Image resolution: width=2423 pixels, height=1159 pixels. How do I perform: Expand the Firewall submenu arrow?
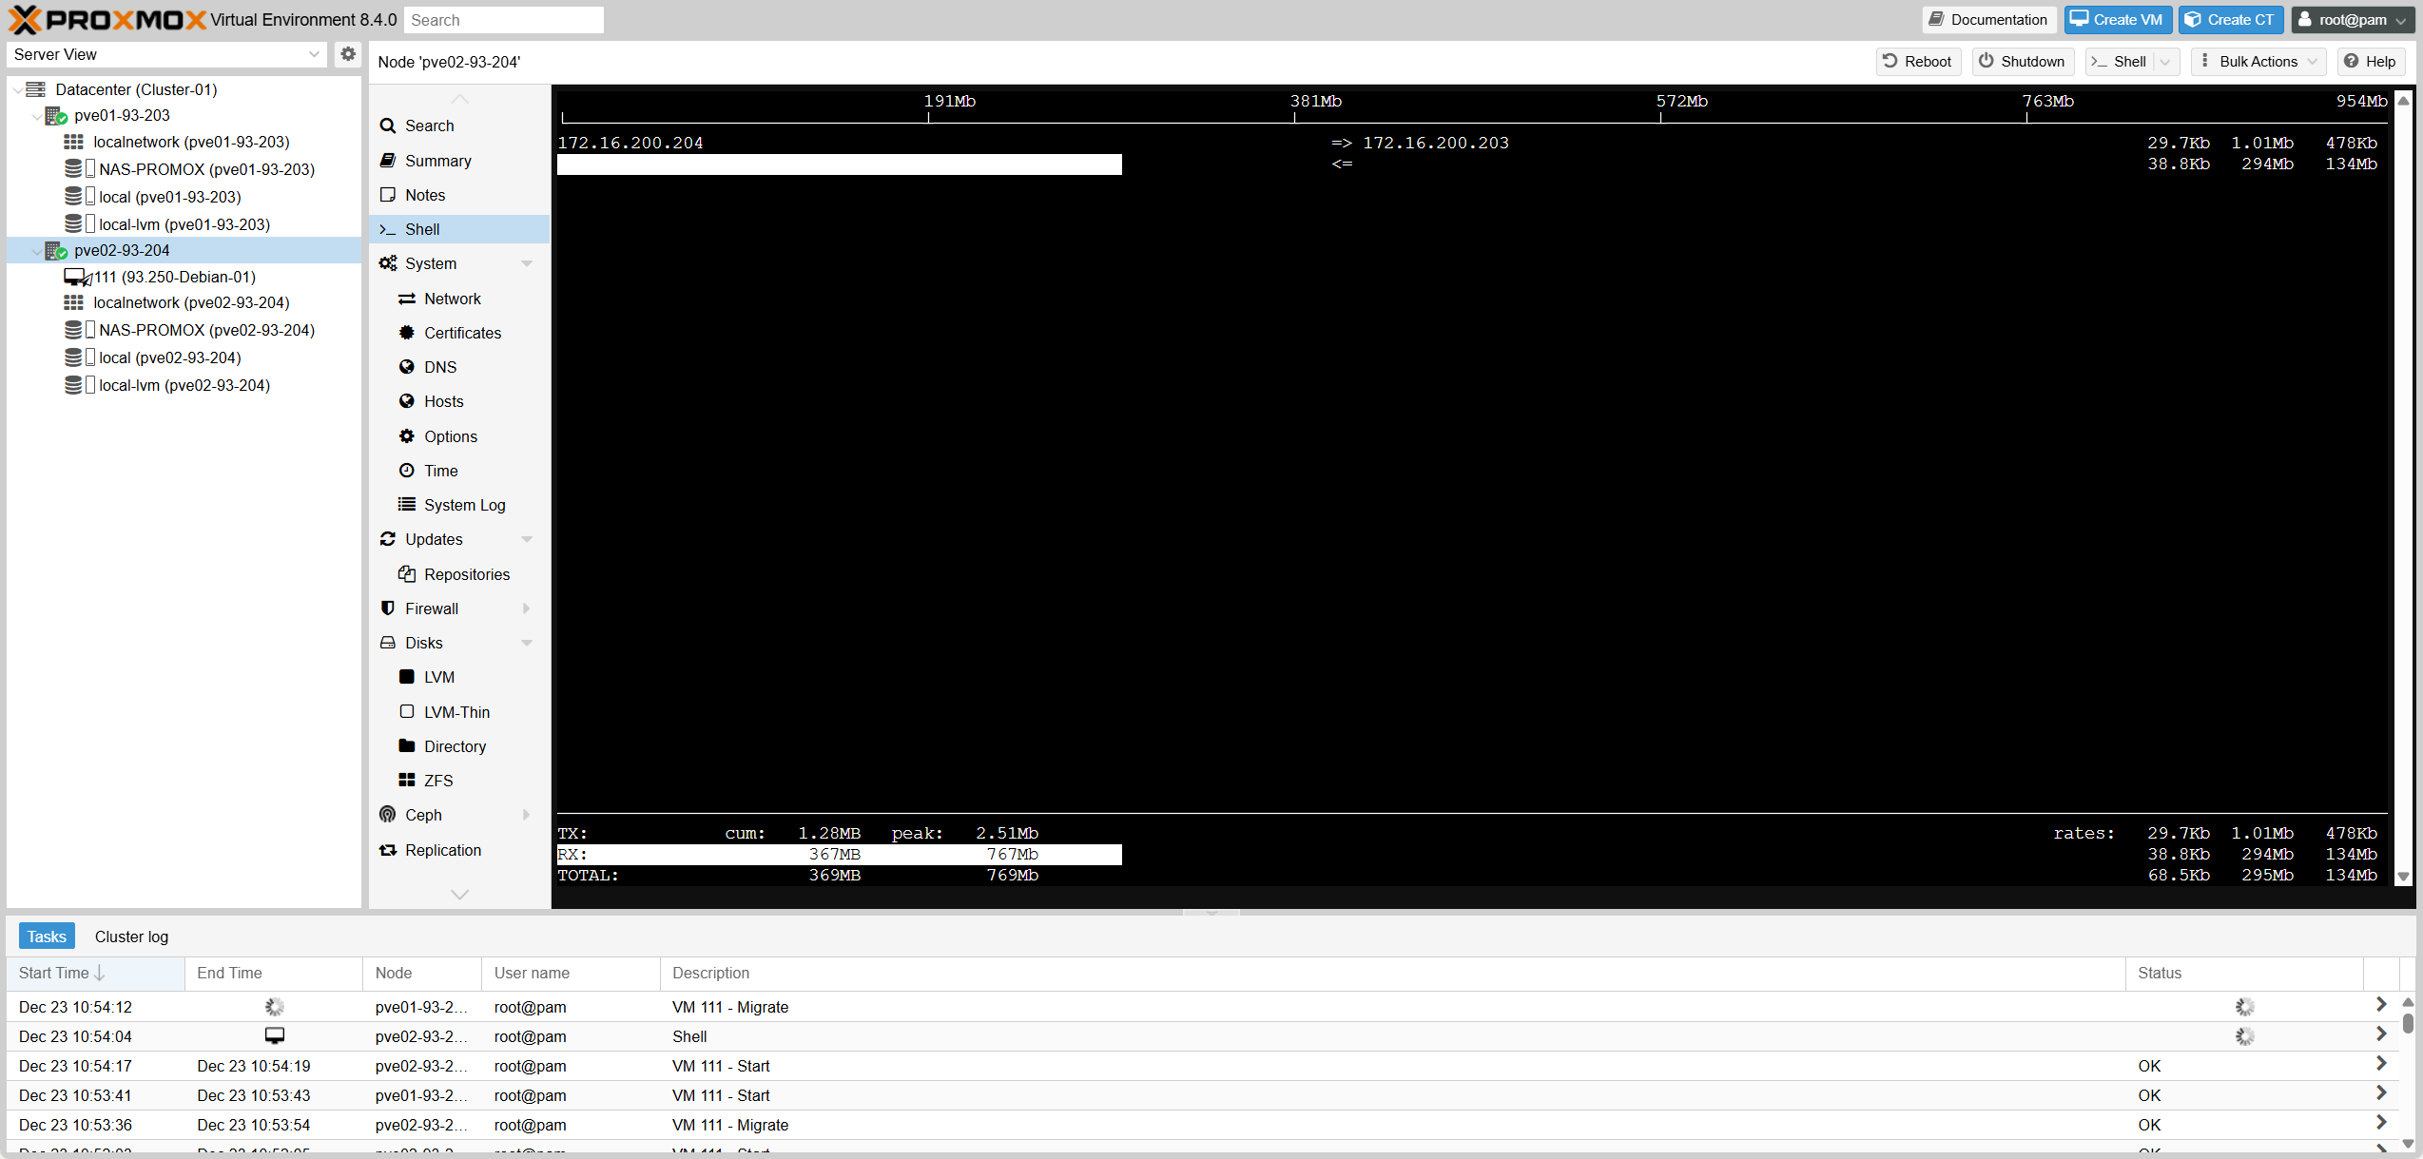tap(527, 608)
